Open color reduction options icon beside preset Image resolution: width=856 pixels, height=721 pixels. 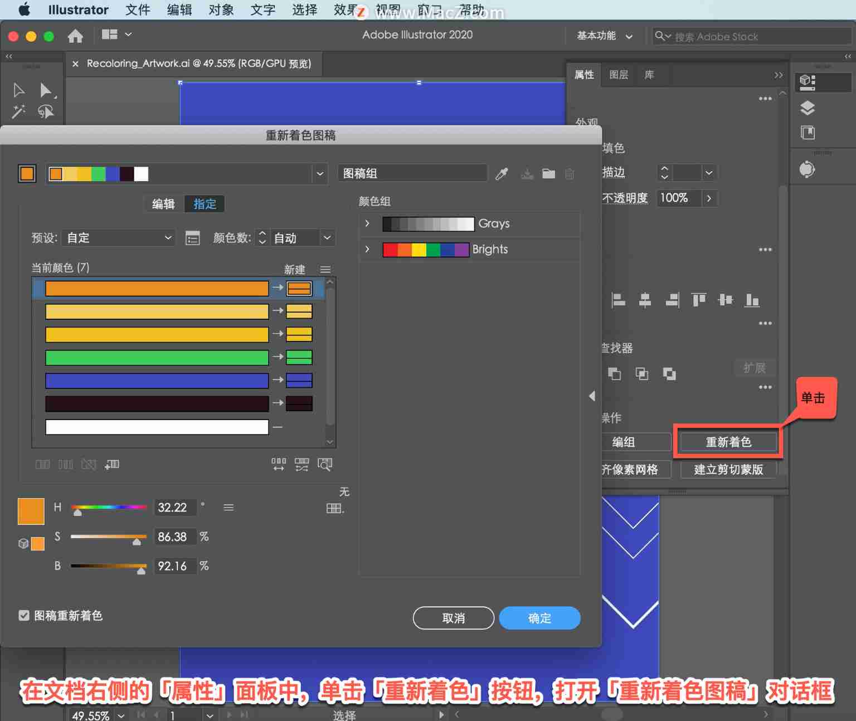point(192,238)
